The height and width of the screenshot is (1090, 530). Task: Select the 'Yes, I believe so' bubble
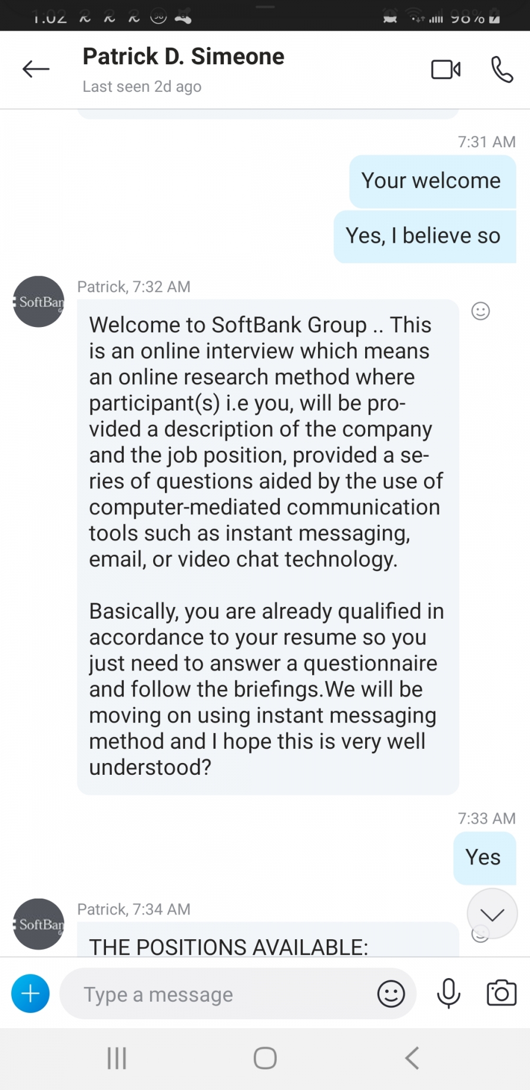425,236
